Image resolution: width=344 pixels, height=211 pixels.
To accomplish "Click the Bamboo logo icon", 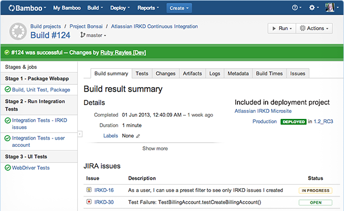I will 12,8.
